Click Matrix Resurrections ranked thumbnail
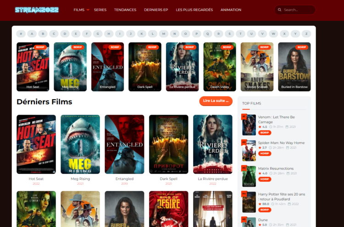The height and width of the screenshot is (227, 344). pos(249,177)
